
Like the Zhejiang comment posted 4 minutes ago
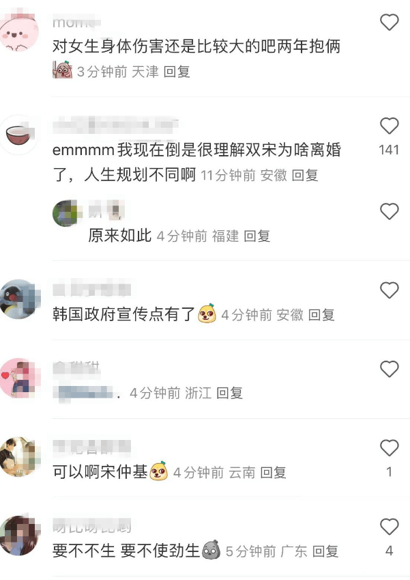tap(390, 369)
